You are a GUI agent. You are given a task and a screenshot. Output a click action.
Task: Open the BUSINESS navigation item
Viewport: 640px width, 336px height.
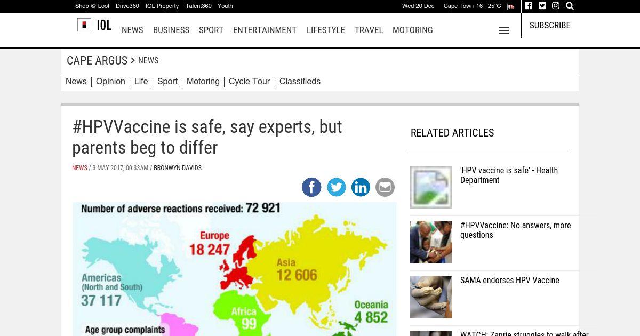pos(171,30)
